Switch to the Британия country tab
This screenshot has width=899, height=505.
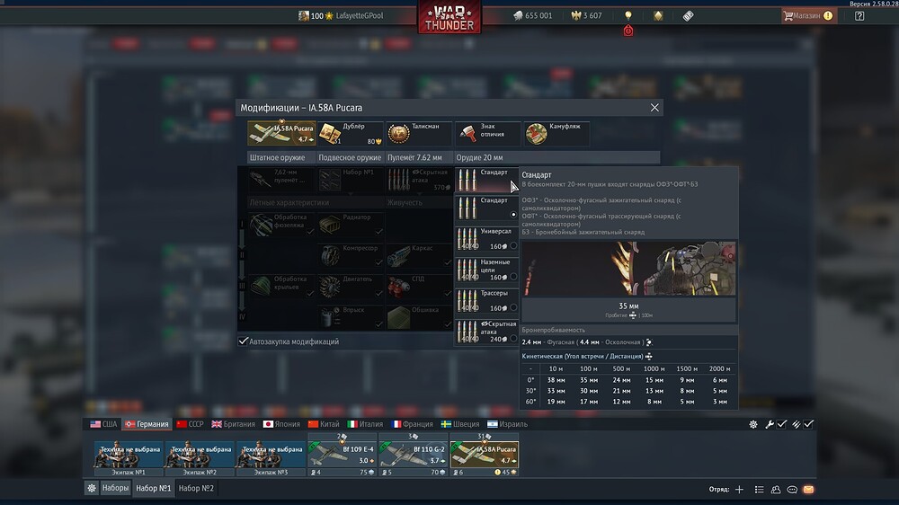[233, 424]
